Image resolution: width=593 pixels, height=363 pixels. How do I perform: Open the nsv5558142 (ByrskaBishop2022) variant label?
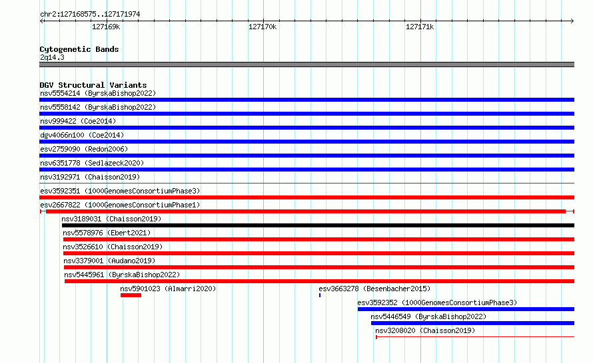(98, 107)
